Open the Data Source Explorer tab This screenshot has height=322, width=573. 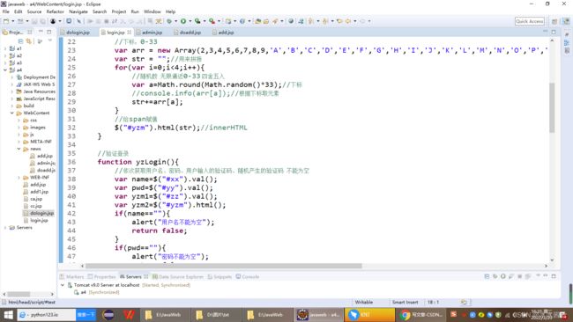[178, 277]
